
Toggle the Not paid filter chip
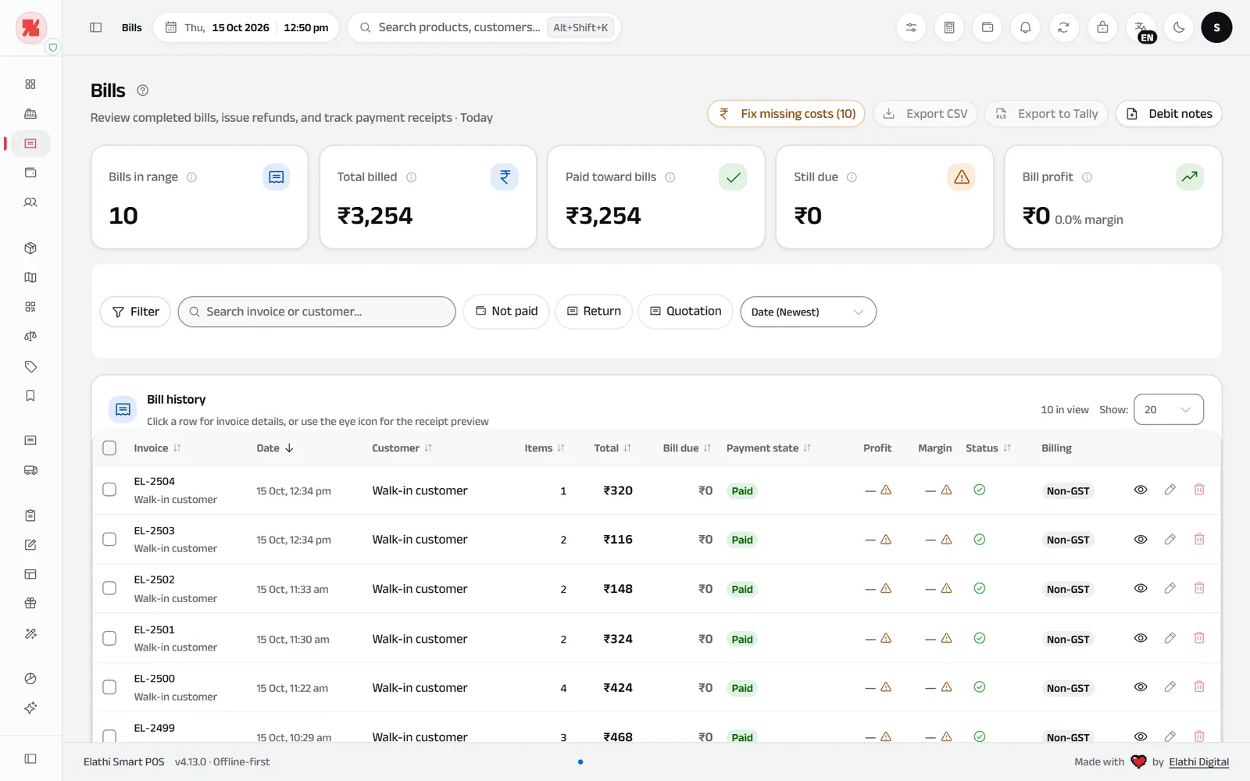point(506,312)
